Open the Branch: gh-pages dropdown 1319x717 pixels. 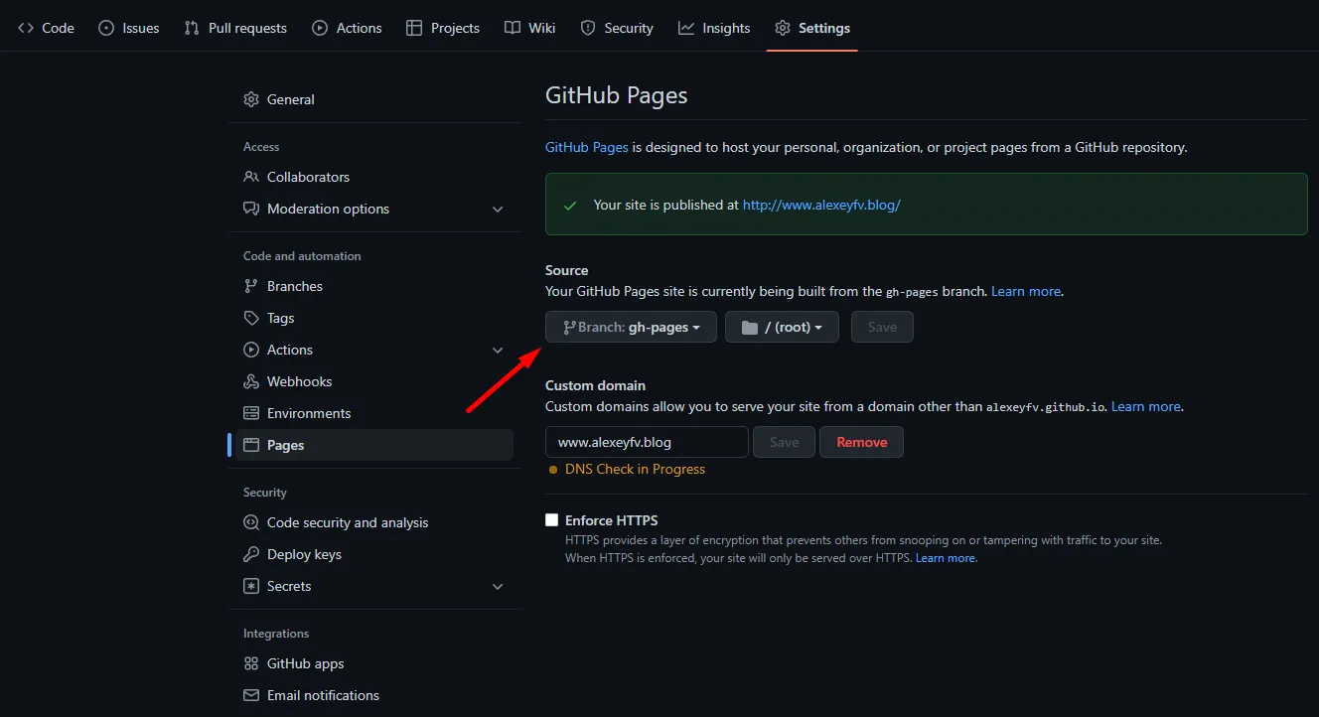coord(630,326)
